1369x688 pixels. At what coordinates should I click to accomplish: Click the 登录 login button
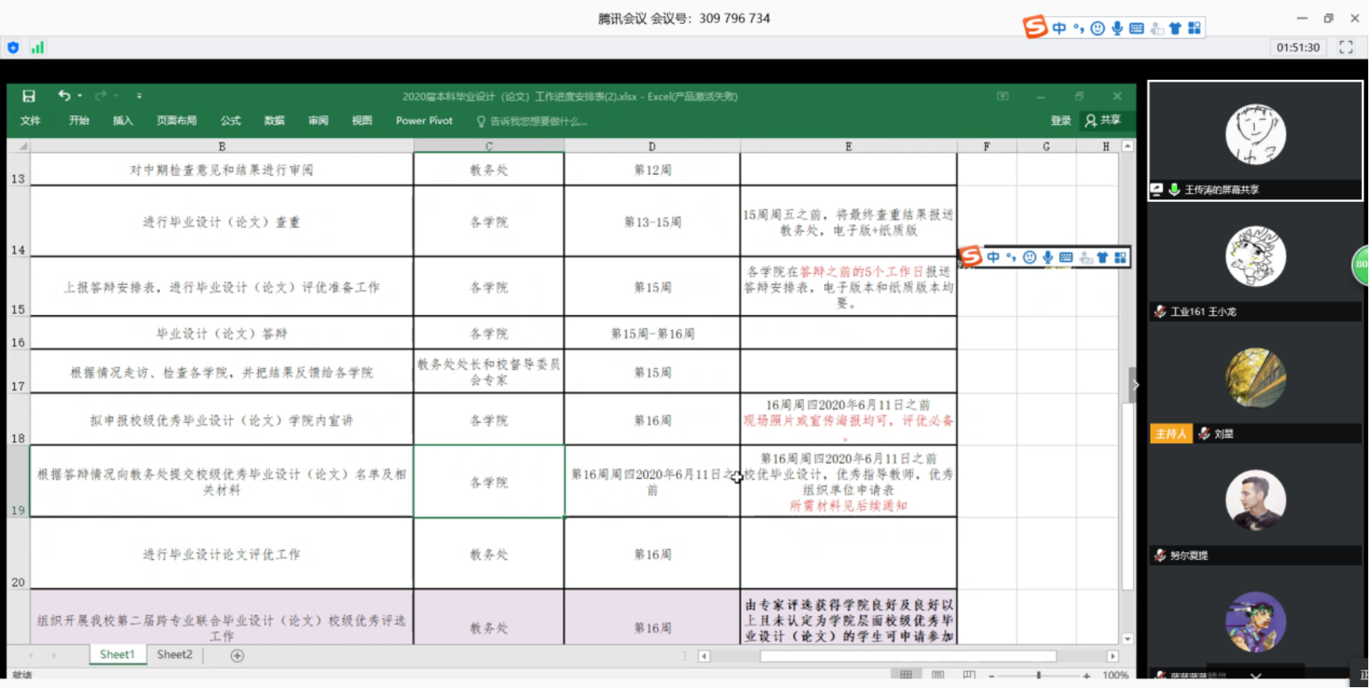pos(1060,120)
